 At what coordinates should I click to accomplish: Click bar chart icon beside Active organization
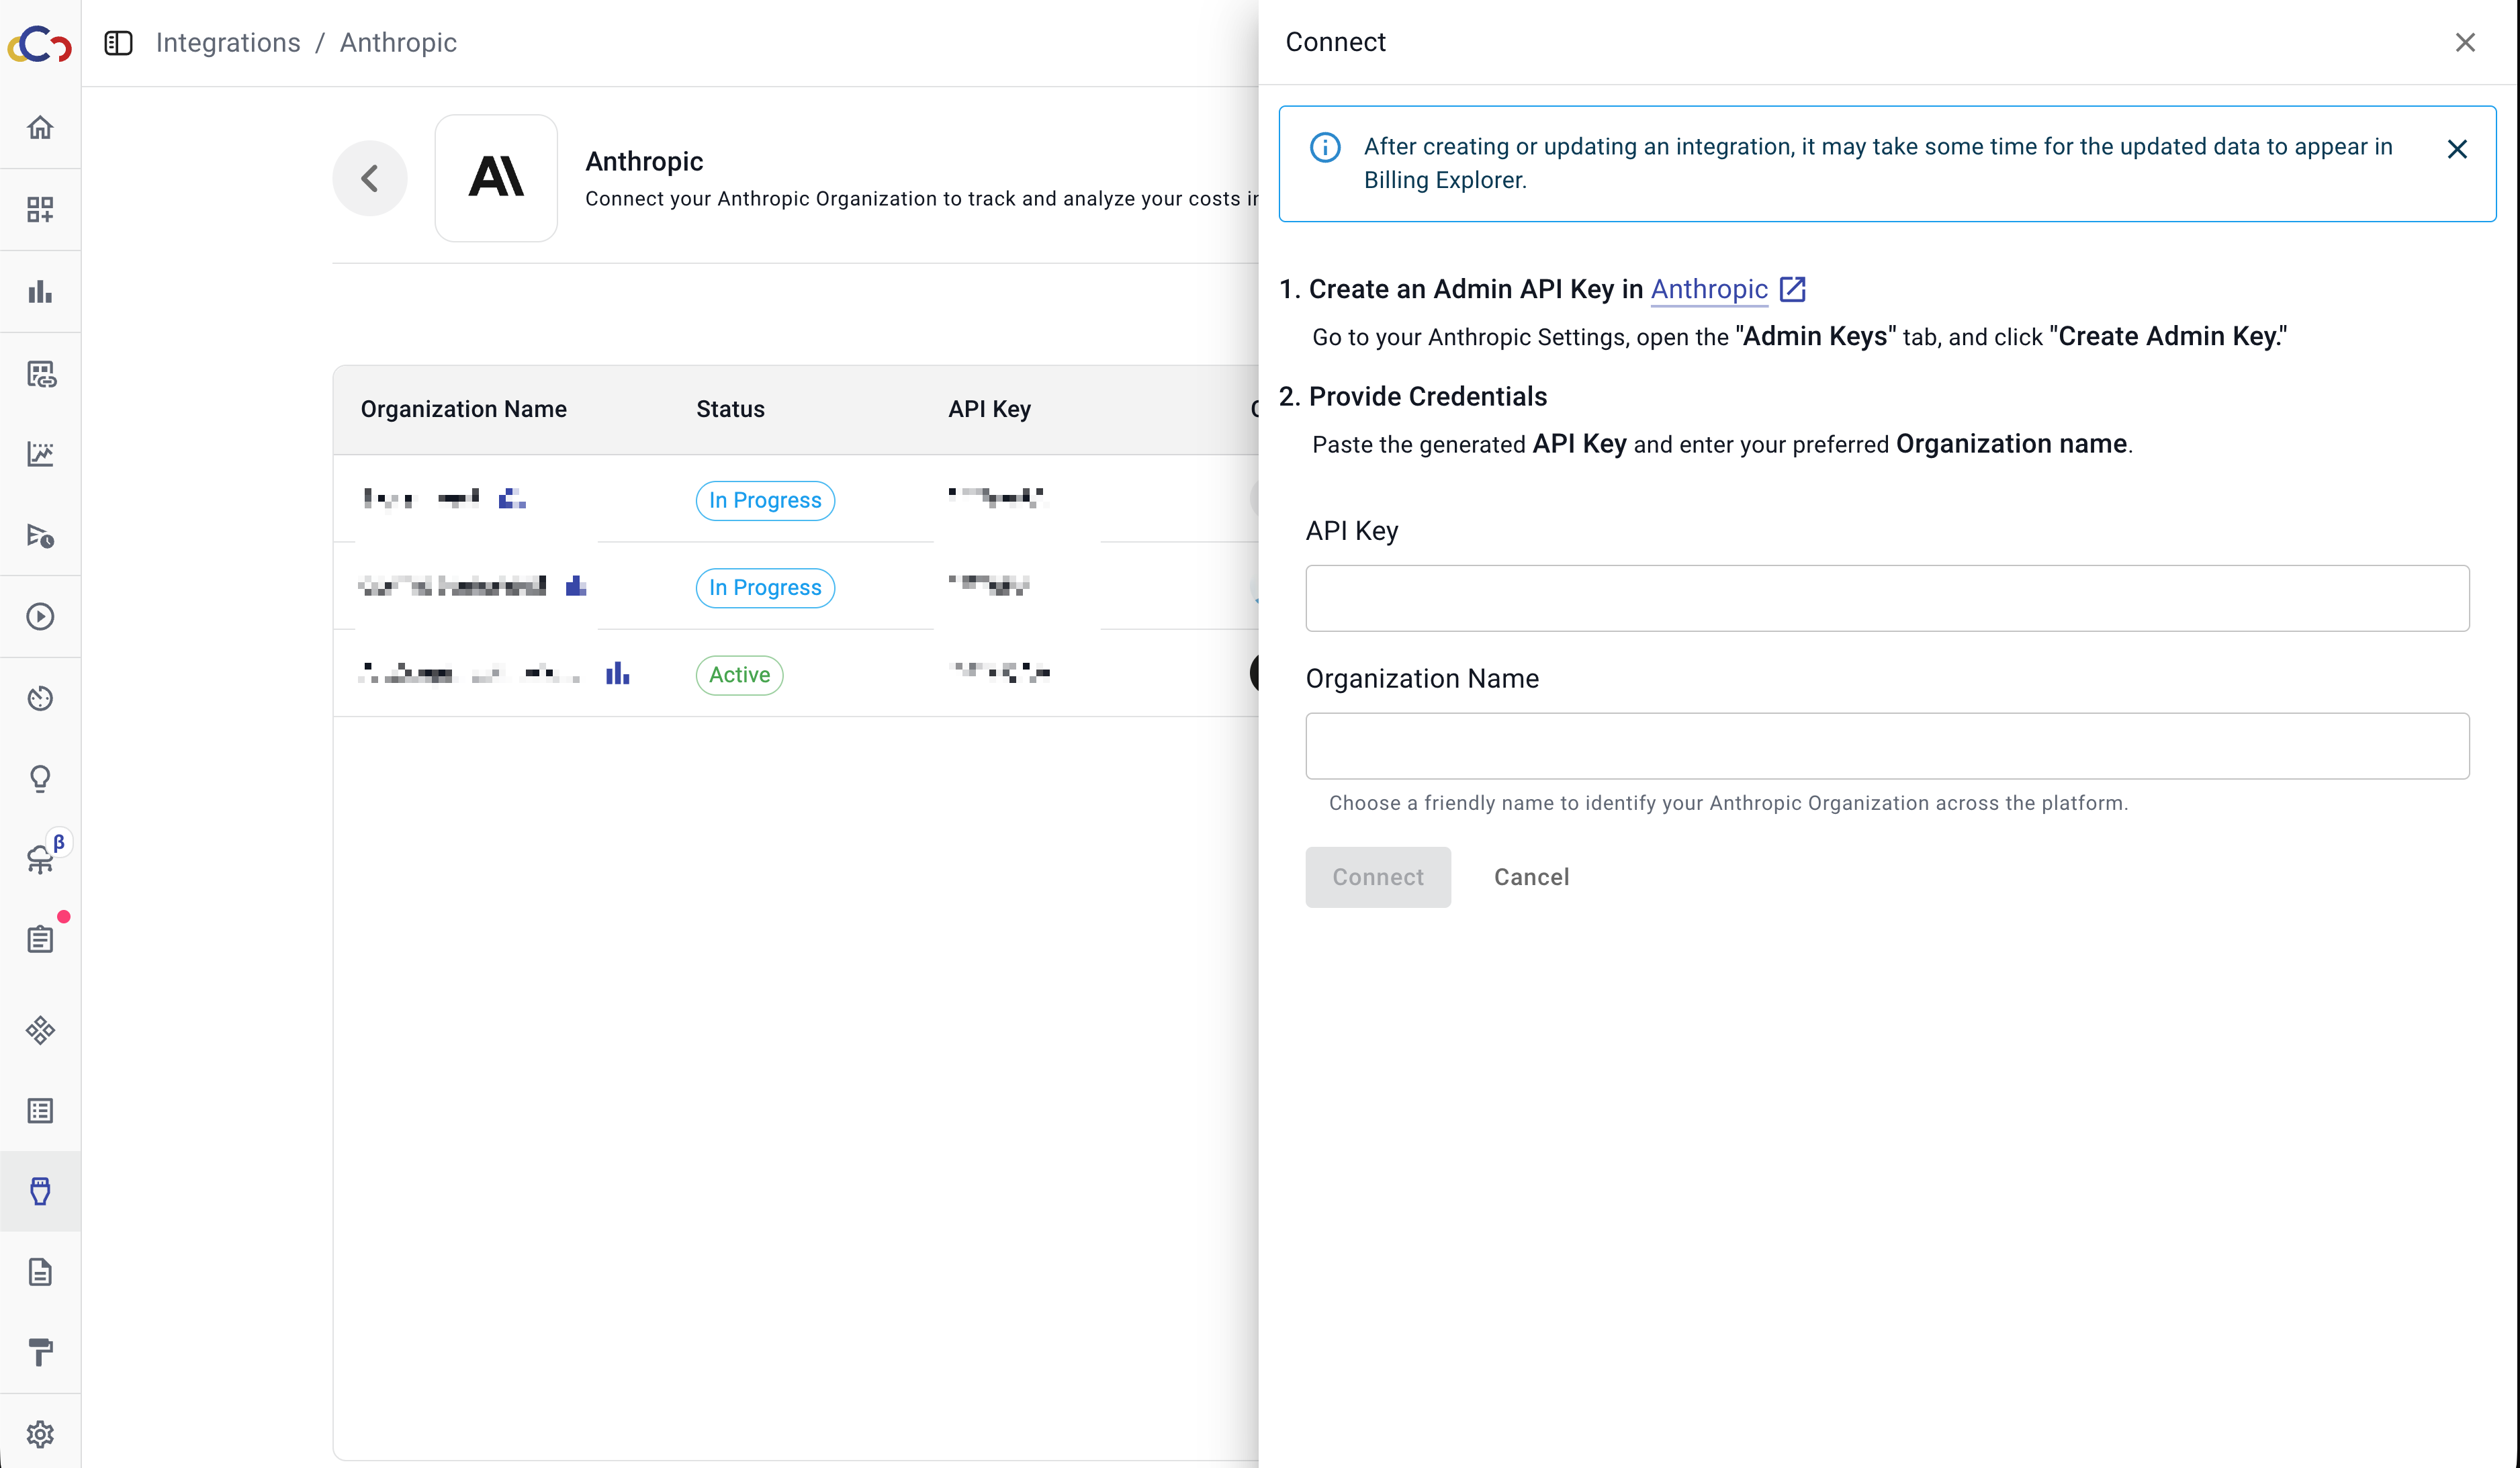coord(618,674)
